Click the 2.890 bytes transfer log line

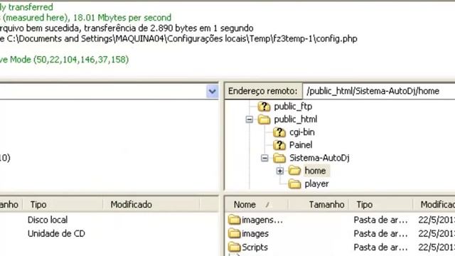127,28
